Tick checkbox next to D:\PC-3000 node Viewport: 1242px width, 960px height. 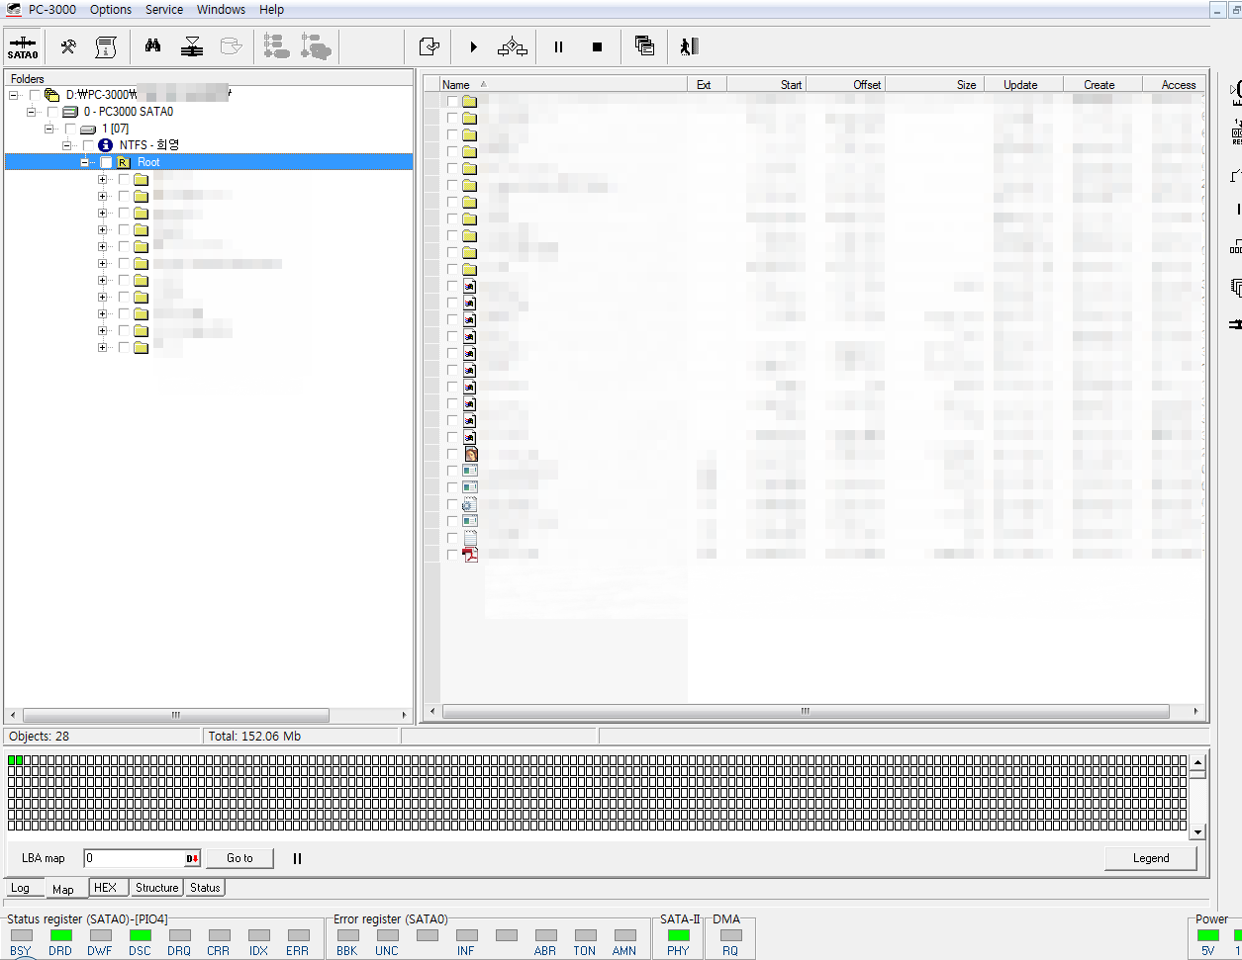(35, 95)
